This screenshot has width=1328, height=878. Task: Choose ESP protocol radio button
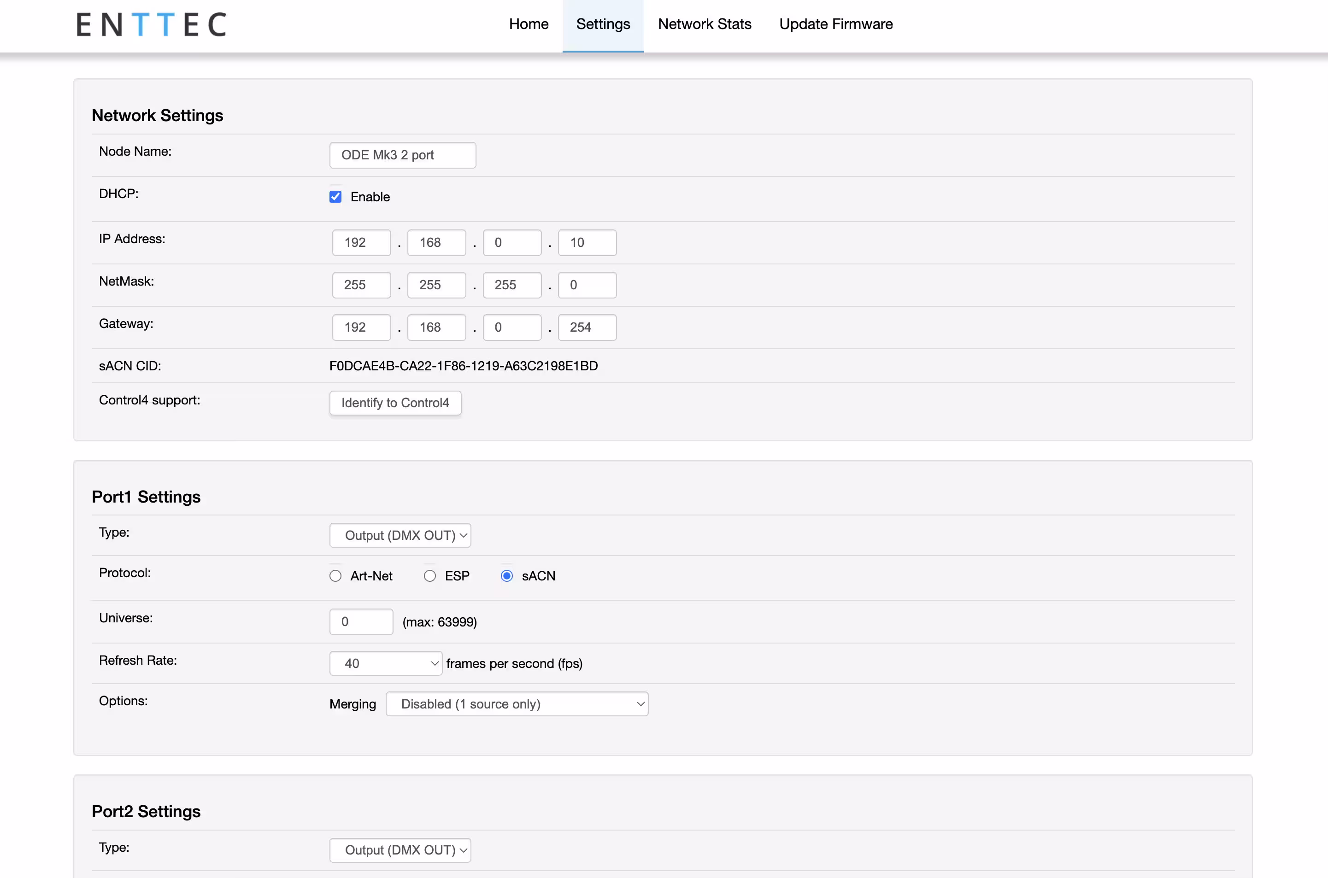click(x=429, y=576)
